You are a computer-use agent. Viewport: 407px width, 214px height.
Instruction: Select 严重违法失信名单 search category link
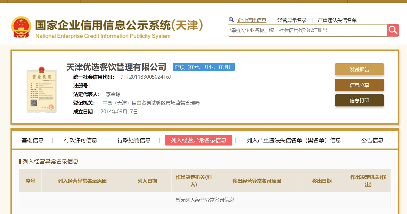point(337,20)
